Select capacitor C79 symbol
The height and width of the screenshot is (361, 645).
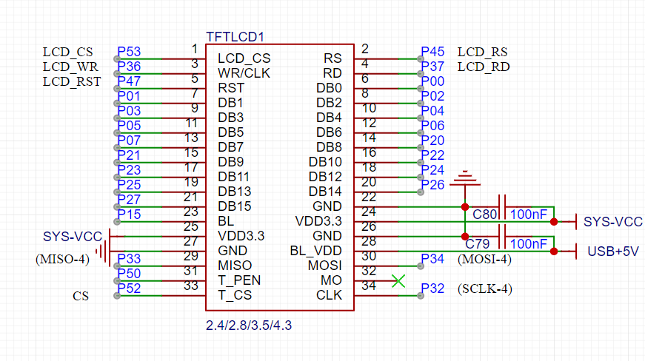(x=502, y=237)
